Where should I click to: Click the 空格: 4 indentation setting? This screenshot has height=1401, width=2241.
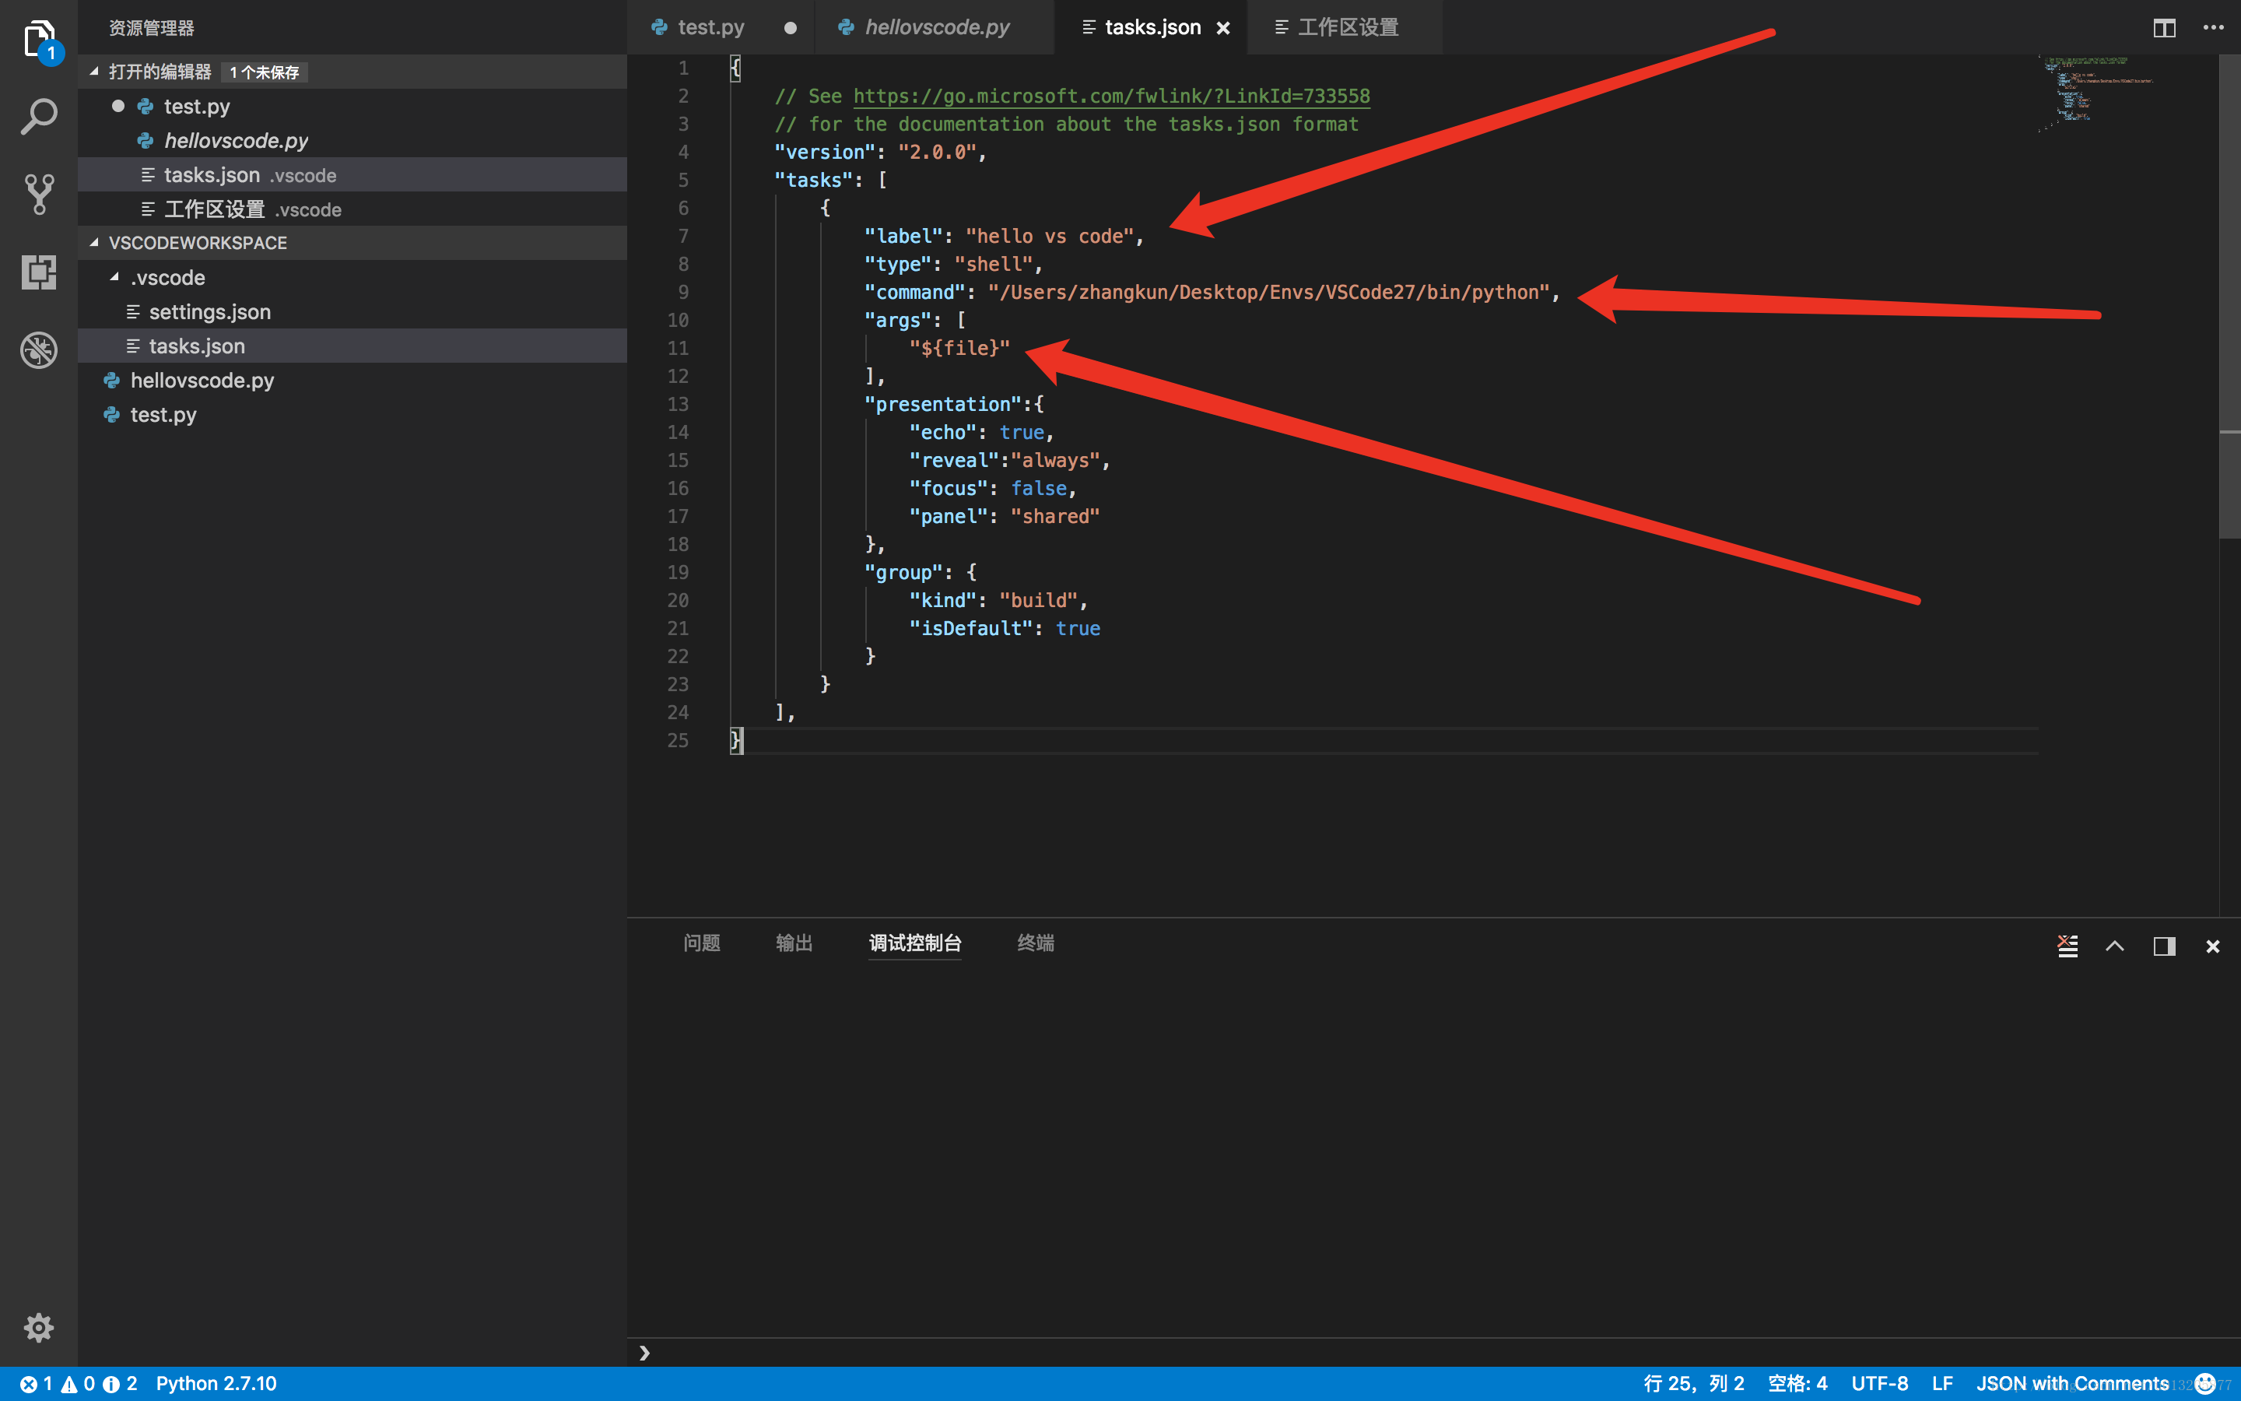coord(1797,1383)
